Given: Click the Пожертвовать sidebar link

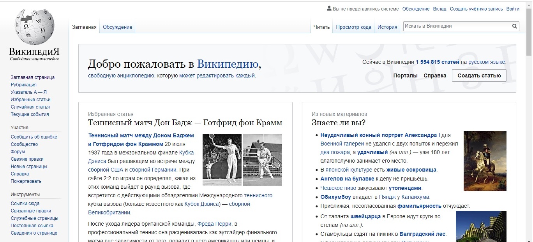Looking at the screenshot, I should coord(25,181).
